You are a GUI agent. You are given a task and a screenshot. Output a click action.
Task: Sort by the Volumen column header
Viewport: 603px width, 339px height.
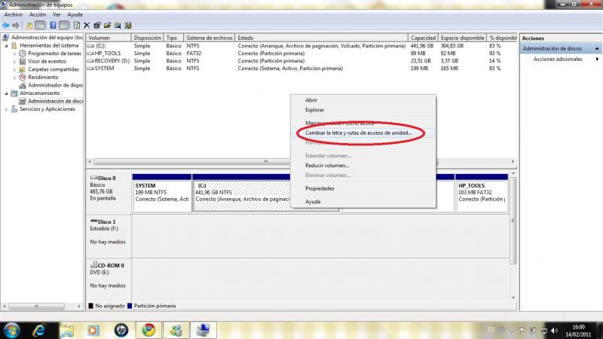click(x=109, y=38)
